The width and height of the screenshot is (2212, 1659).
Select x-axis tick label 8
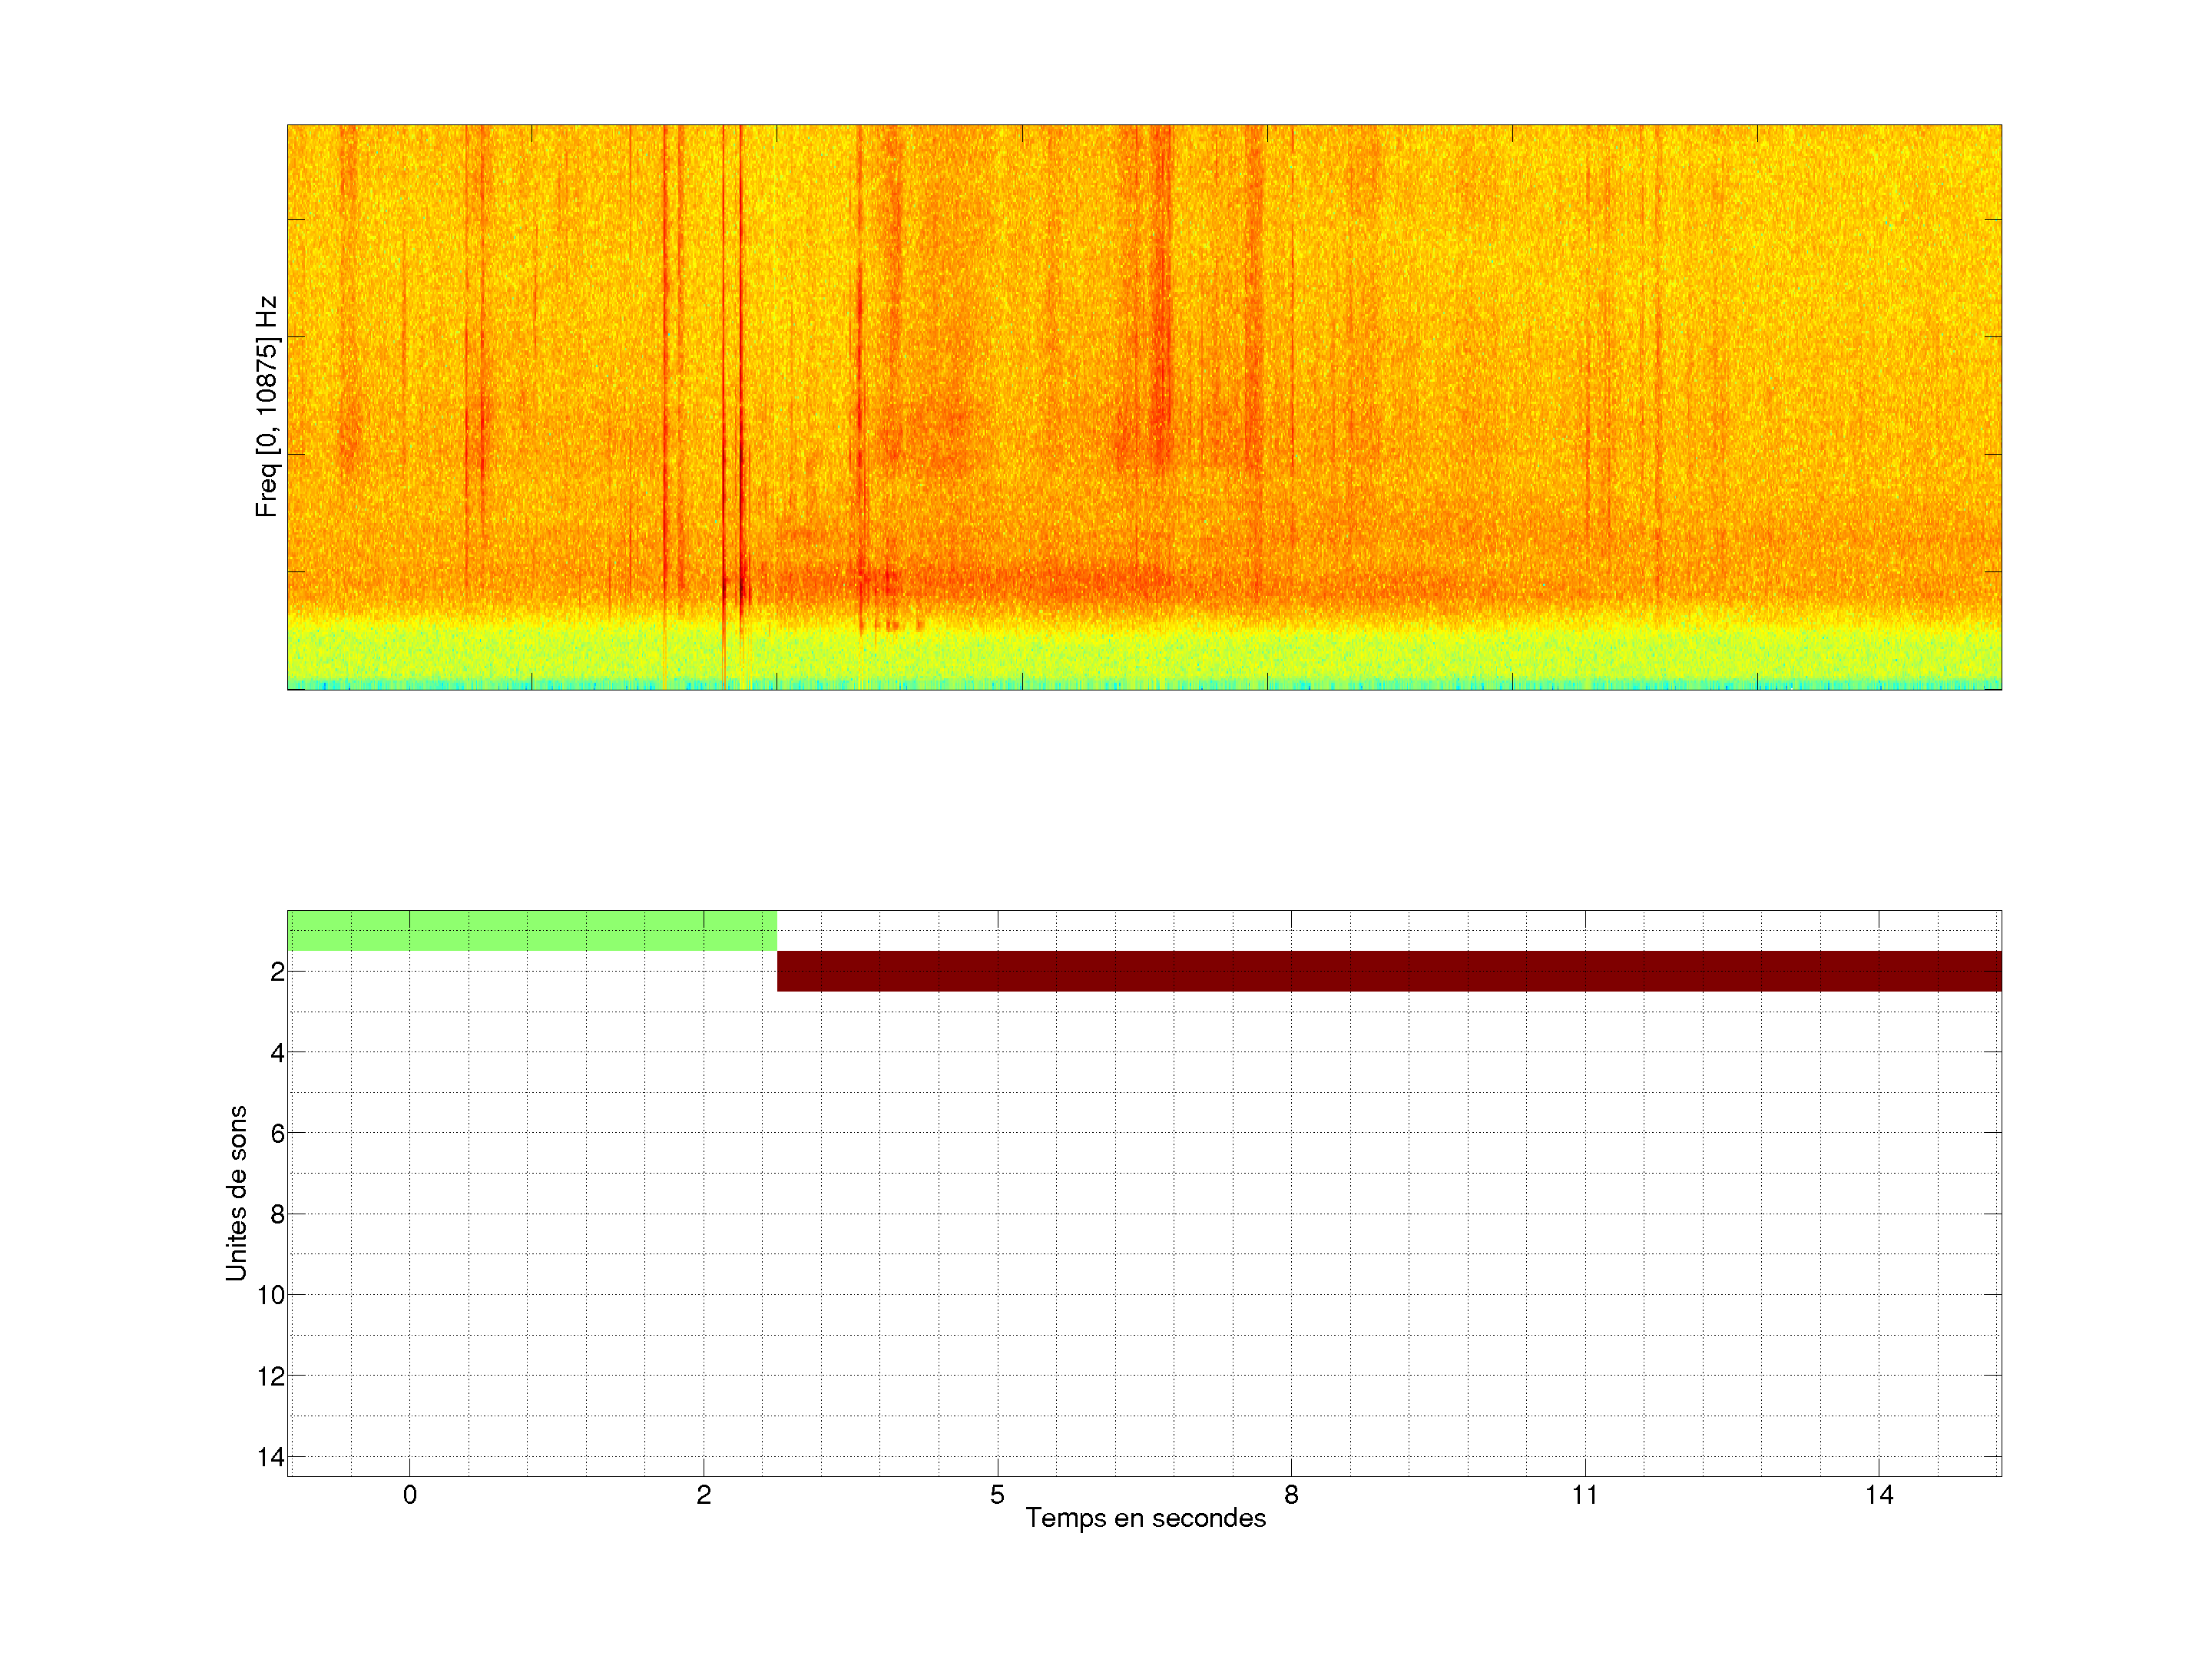tap(1291, 1495)
